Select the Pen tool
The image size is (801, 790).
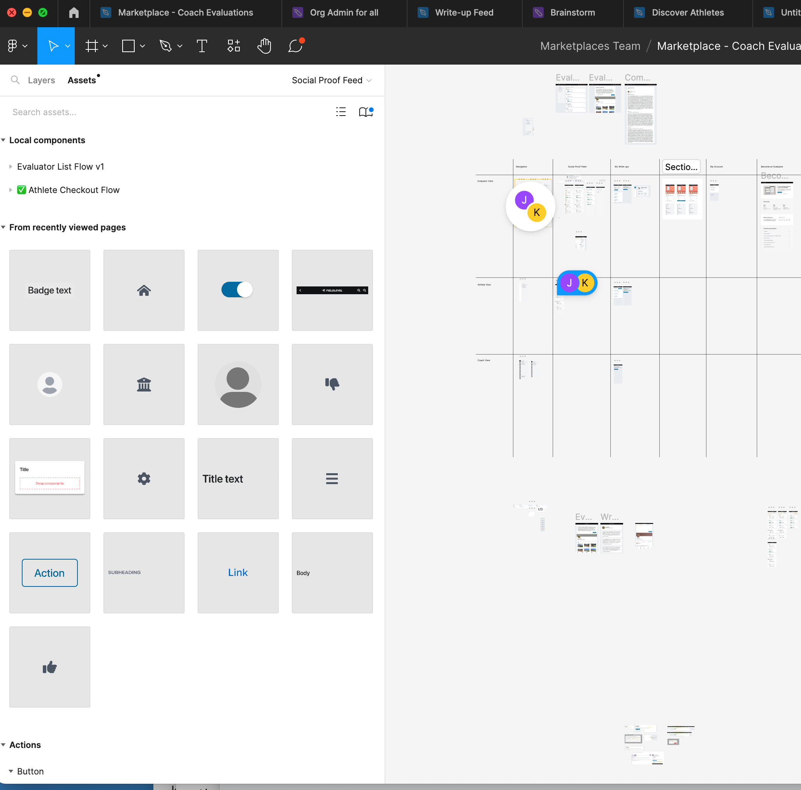165,46
